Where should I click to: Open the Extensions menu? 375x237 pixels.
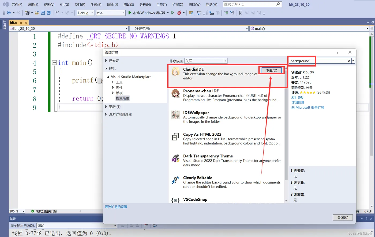click(x=178, y=5)
